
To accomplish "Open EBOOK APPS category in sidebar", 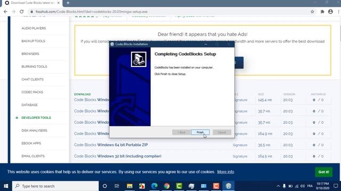I will 31,143.
